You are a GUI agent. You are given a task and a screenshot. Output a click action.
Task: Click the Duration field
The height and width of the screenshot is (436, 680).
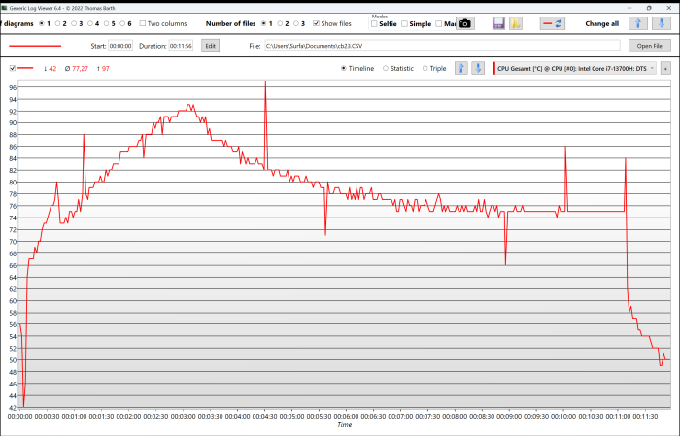click(x=181, y=46)
